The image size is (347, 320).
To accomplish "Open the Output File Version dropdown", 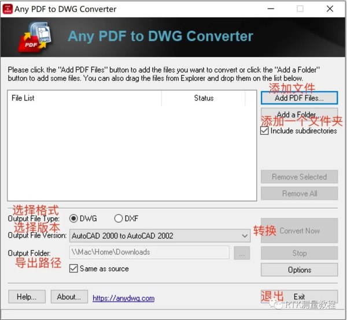I will (160, 236).
